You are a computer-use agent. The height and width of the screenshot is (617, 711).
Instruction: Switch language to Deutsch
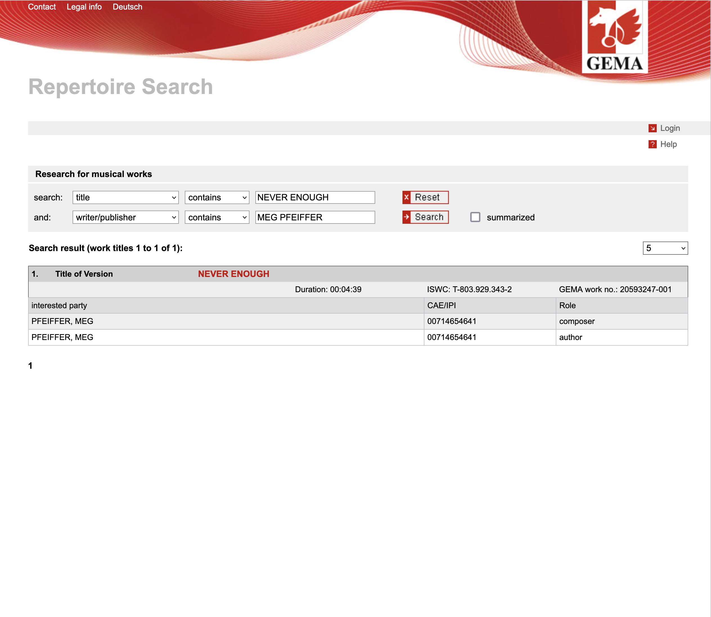click(127, 7)
